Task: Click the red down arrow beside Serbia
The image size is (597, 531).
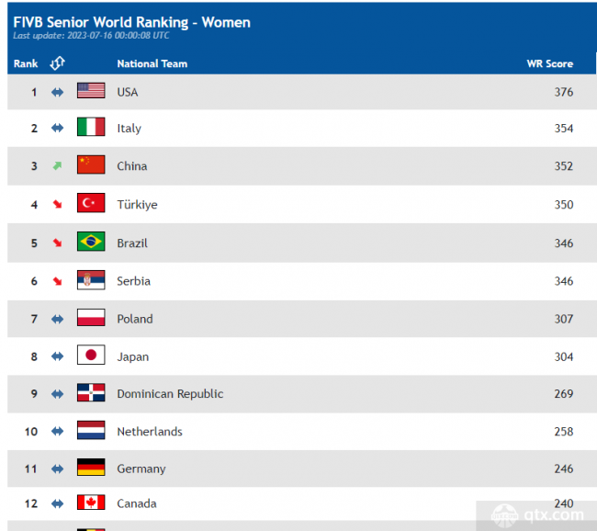Action: click(57, 281)
